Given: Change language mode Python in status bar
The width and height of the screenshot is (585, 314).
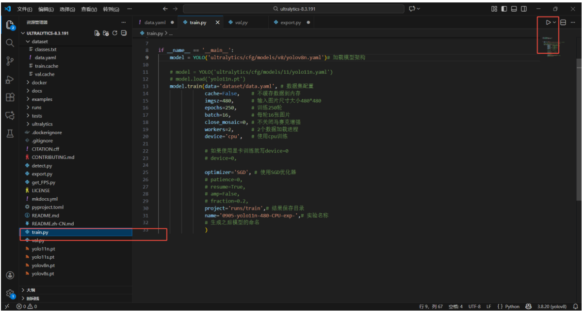Looking at the screenshot, I should click(x=512, y=306).
